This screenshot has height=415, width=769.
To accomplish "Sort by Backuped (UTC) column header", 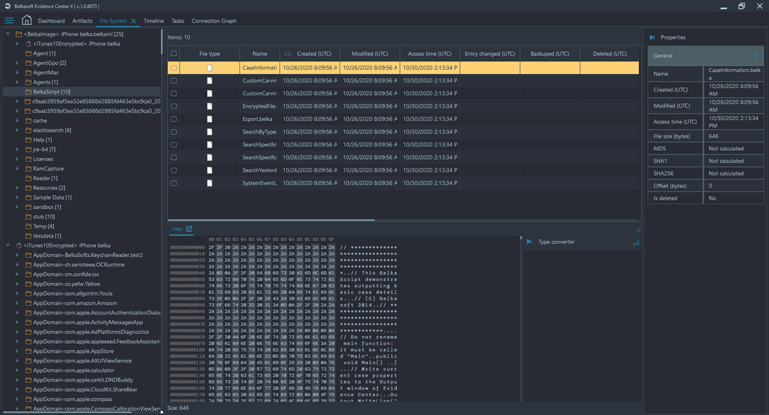I will pos(549,53).
